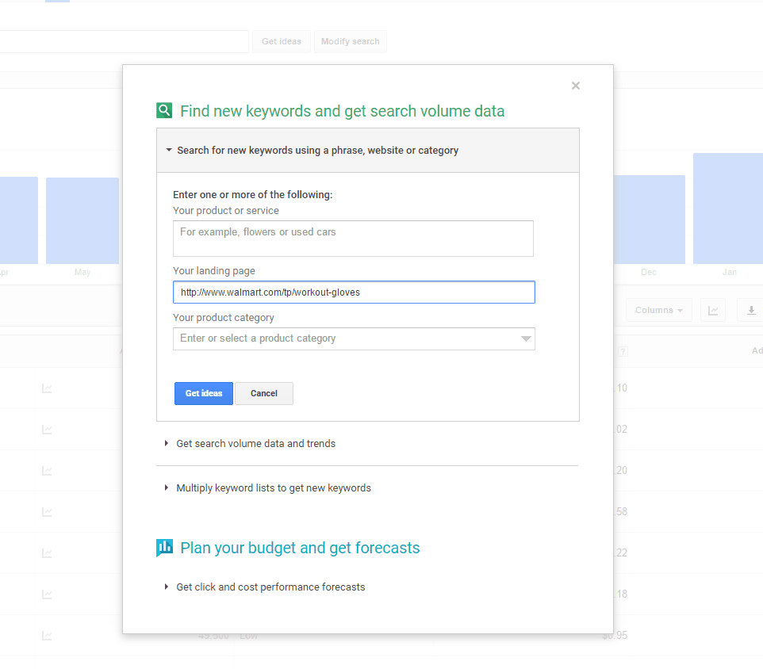Click the landing page URL field
The width and height of the screenshot is (763, 669).
tap(353, 292)
